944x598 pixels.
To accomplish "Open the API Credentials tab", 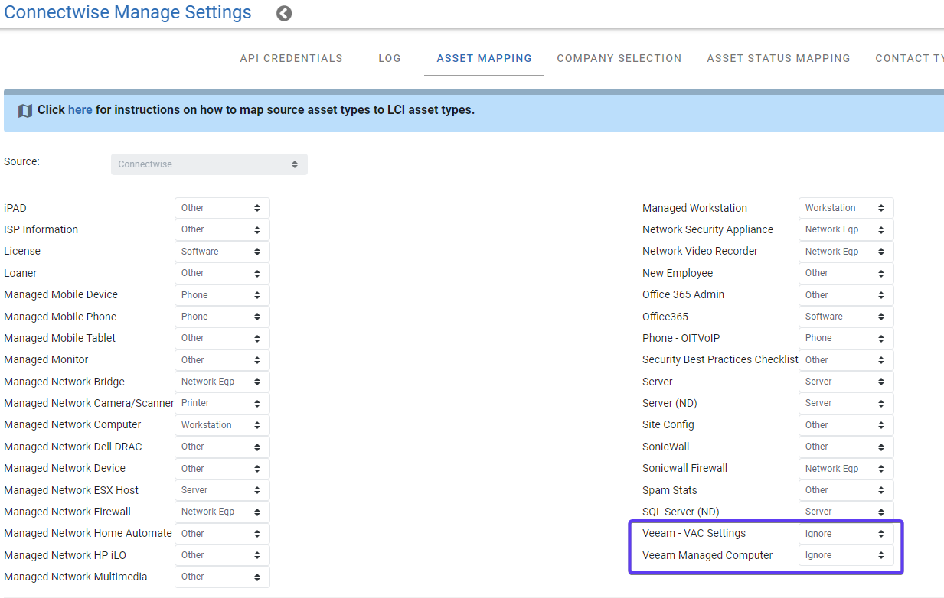I will click(x=291, y=58).
